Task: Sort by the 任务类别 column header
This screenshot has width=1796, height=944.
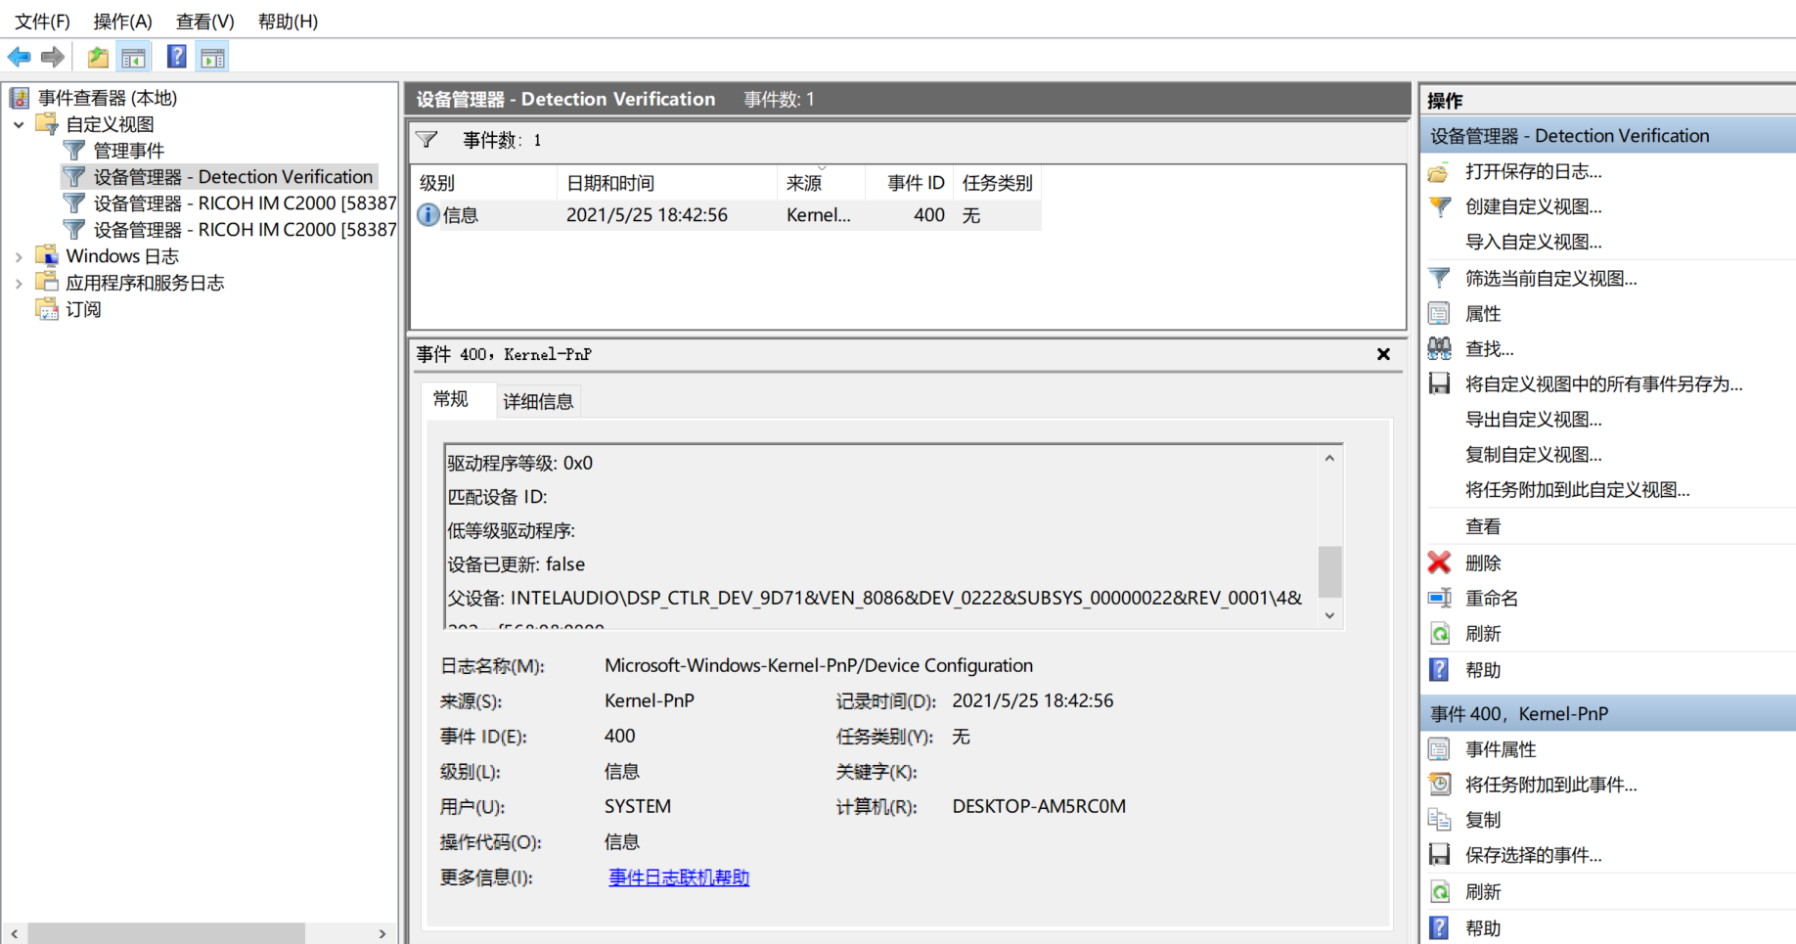Action: coord(997,183)
